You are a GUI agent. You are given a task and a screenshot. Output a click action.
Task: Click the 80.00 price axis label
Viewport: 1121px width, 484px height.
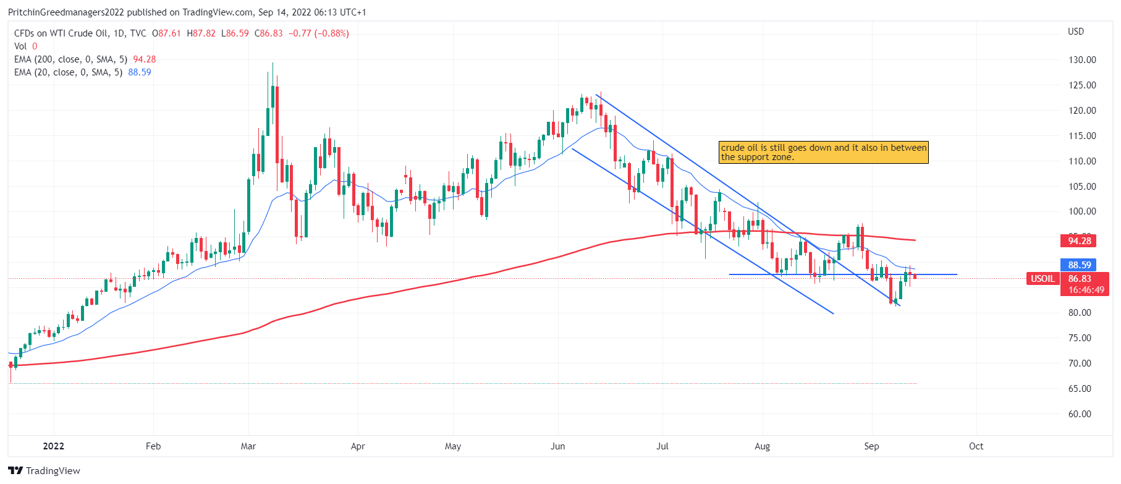(1080, 313)
